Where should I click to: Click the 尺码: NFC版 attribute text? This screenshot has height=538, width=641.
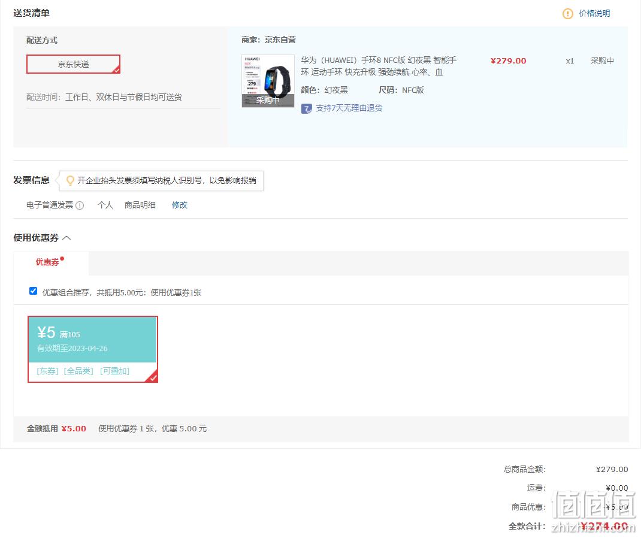coord(401,90)
